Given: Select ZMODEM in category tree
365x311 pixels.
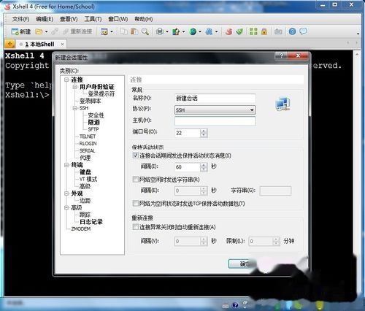Looking at the screenshot, I should 81,229.
